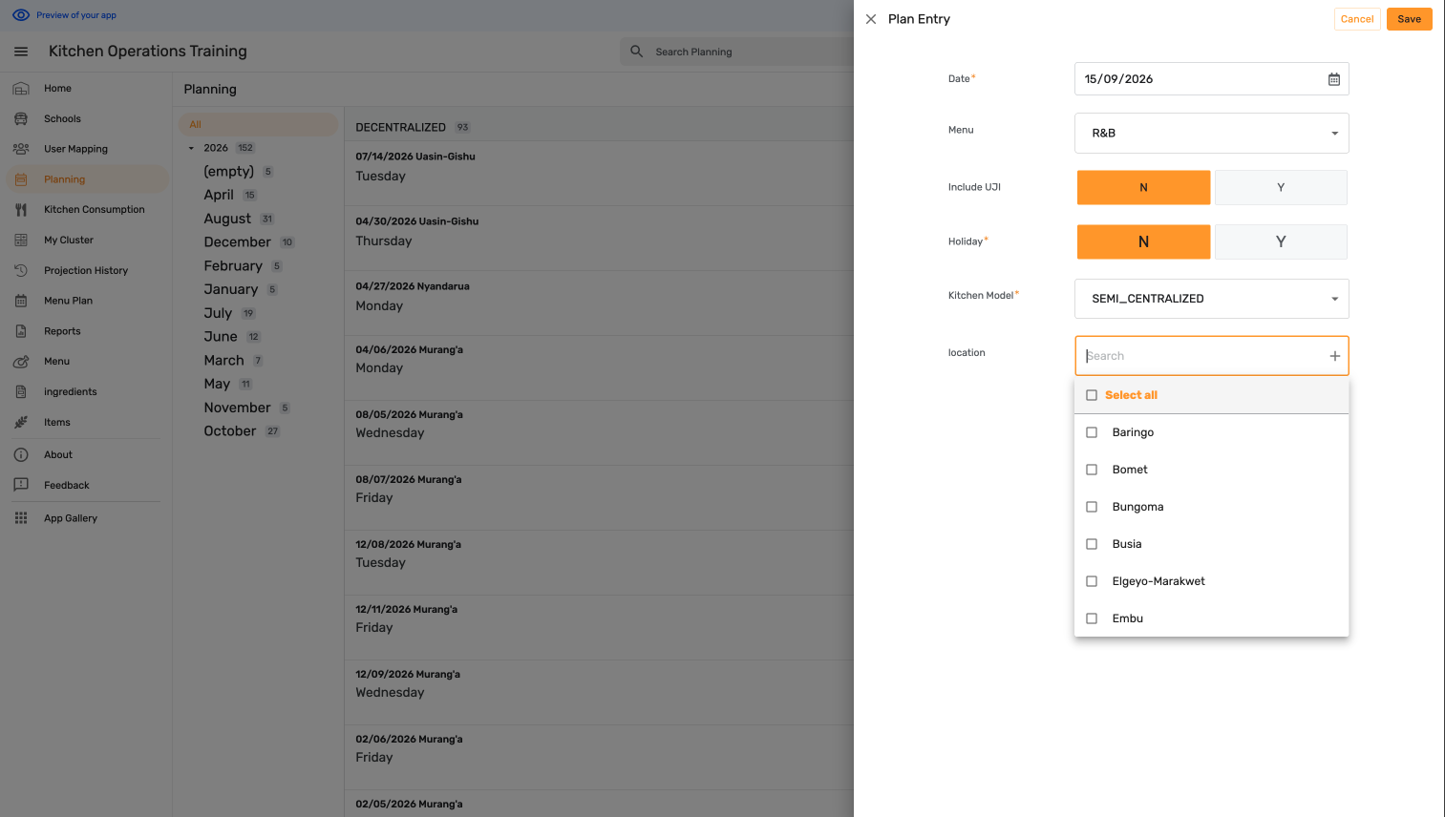The width and height of the screenshot is (1445, 817).
Task: Click the Home sidebar icon
Action: point(21,89)
